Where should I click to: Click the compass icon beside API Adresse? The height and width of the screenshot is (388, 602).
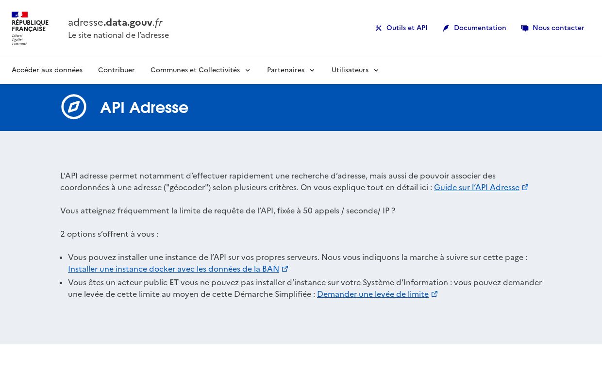tap(74, 107)
